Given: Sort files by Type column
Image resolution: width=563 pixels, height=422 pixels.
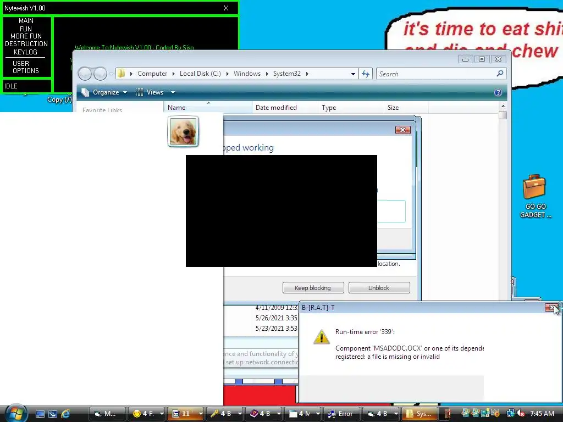Looking at the screenshot, I should click(351, 108).
